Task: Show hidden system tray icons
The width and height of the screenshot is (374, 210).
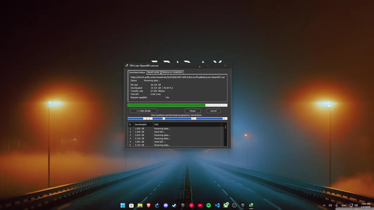Action: click(324, 205)
